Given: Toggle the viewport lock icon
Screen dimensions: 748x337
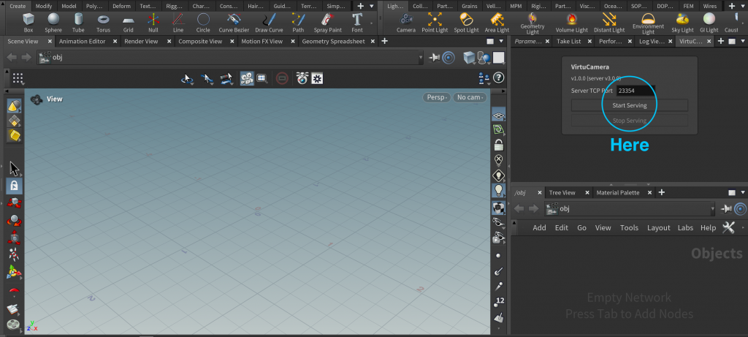Looking at the screenshot, I should click(x=498, y=145).
